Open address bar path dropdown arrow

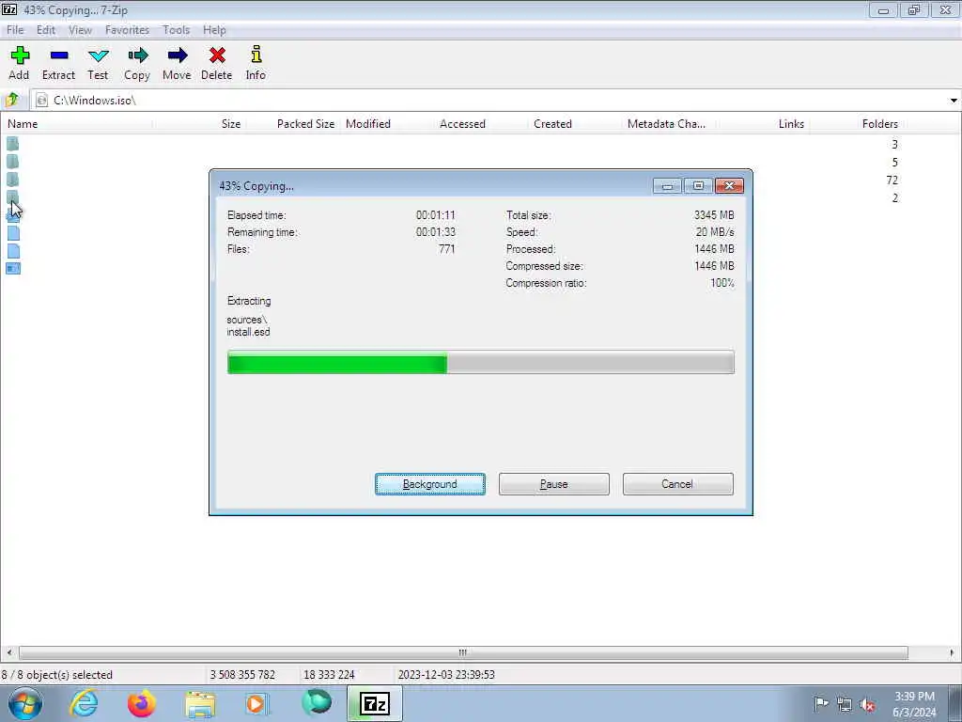pos(954,100)
